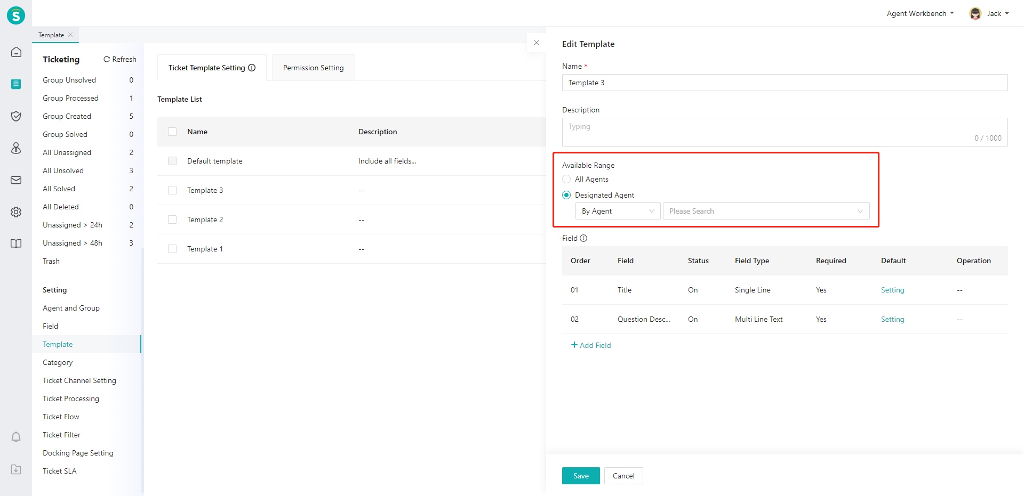Go to Field setting

(50, 326)
